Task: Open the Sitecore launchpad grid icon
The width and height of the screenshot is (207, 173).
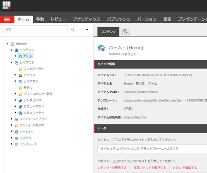Action: pos(7,5)
